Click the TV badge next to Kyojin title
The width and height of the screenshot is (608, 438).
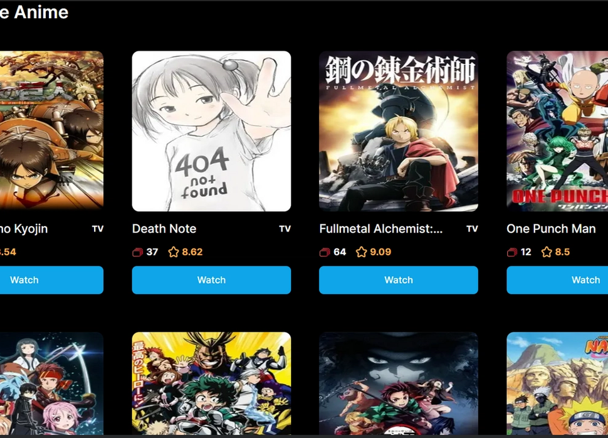[98, 229]
